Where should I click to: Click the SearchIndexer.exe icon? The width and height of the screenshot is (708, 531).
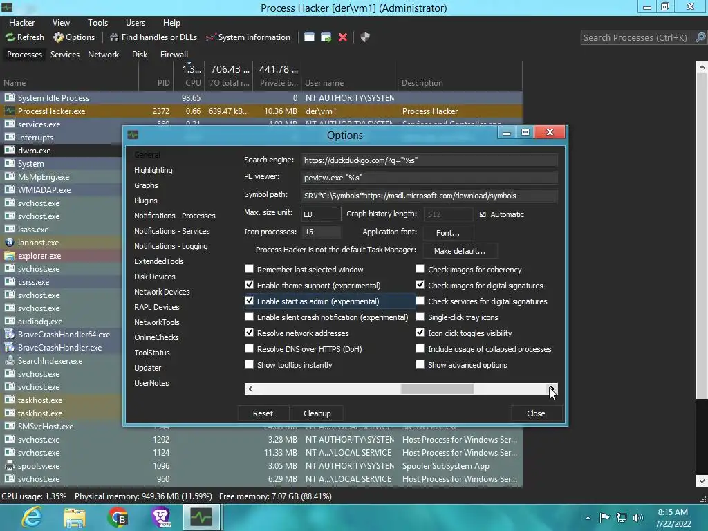point(10,361)
